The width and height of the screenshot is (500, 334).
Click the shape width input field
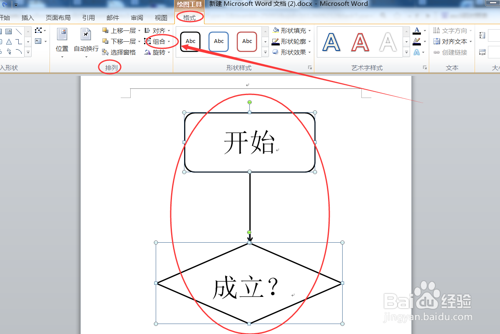click(494, 52)
